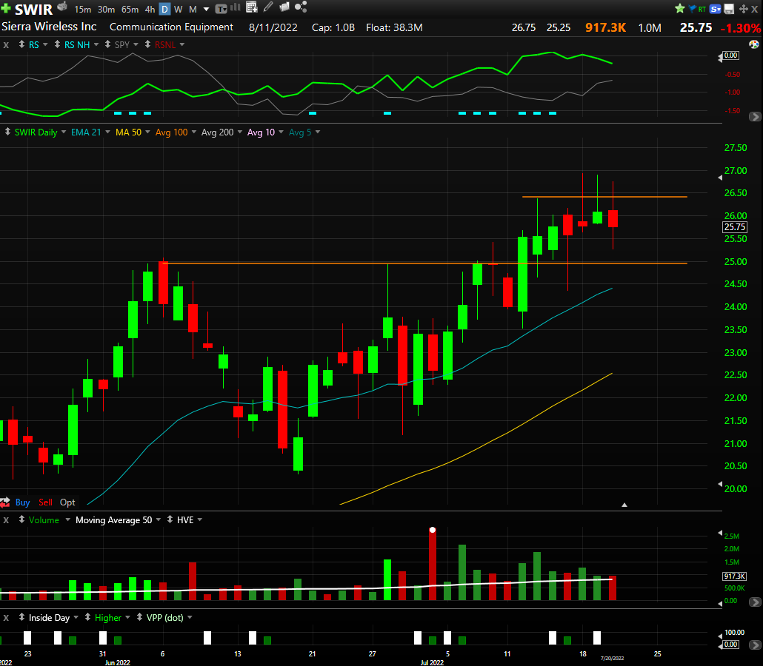763x666 pixels.
Task: Open the RS indicator dropdown arrow
Action: pos(45,44)
